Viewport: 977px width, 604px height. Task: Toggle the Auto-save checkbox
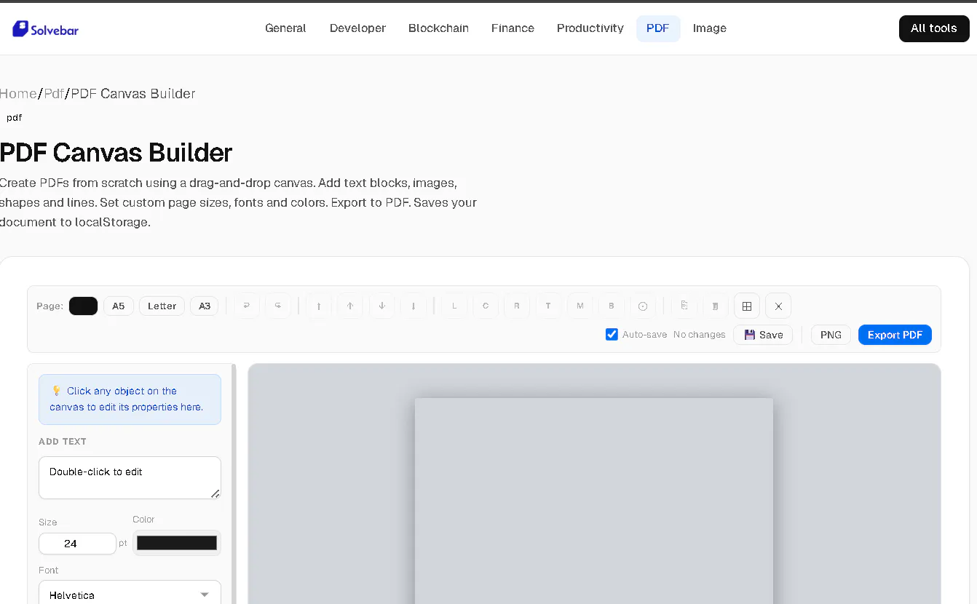(612, 334)
